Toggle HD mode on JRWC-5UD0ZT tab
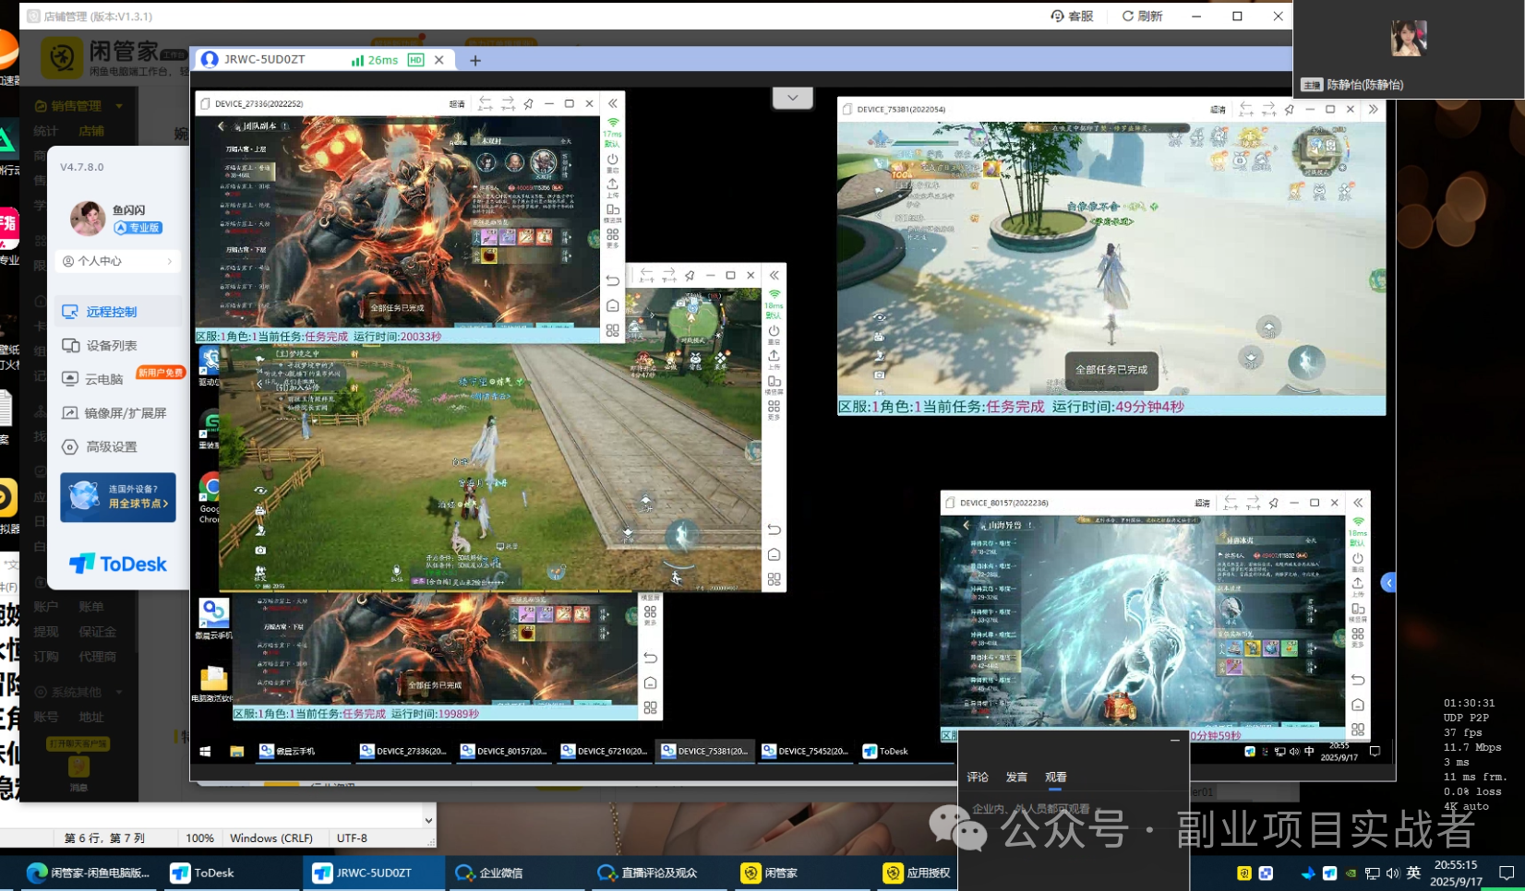The height and width of the screenshot is (891, 1525). click(415, 60)
